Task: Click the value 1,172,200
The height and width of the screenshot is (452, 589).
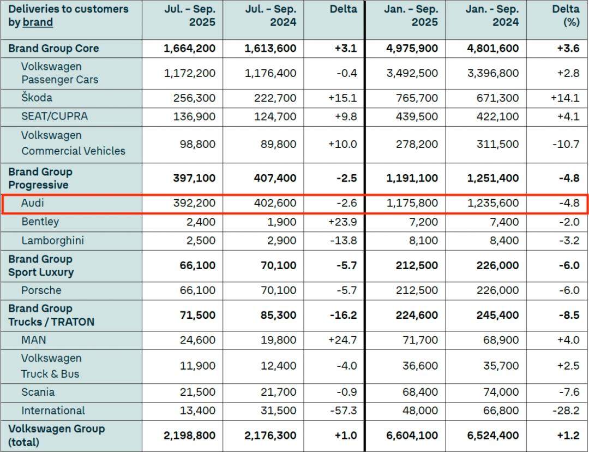Action: point(190,73)
